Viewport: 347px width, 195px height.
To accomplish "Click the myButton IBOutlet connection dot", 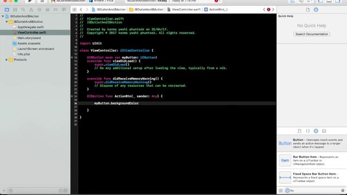I will [72, 57].
